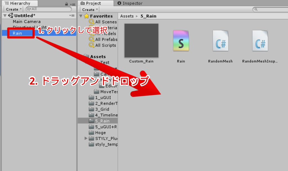Click the styly_temp folder icon
The height and width of the screenshot is (171, 288).
coord(91,144)
